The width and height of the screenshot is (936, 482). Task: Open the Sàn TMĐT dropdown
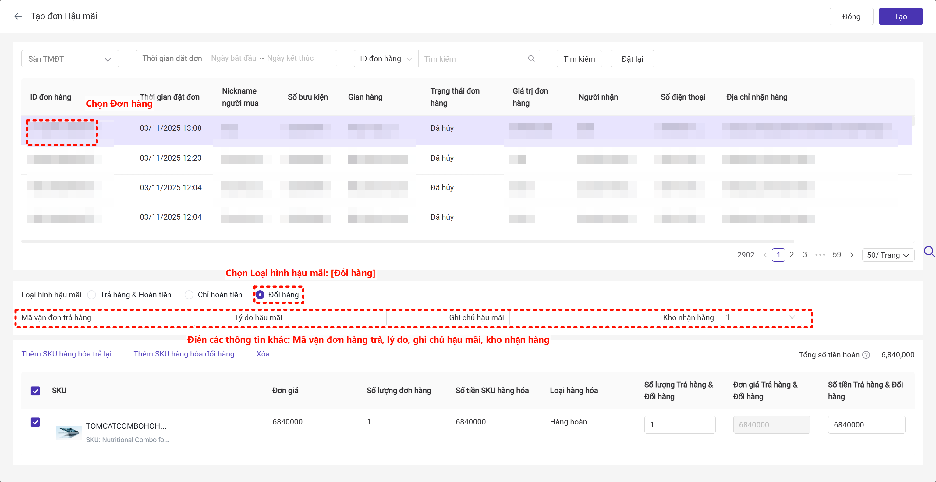click(70, 59)
